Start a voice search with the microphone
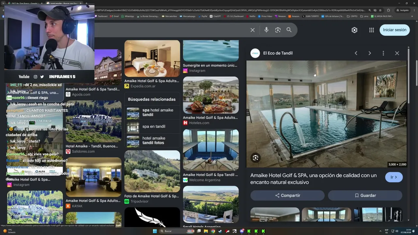418x235 pixels. pyautogui.click(x=266, y=30)
